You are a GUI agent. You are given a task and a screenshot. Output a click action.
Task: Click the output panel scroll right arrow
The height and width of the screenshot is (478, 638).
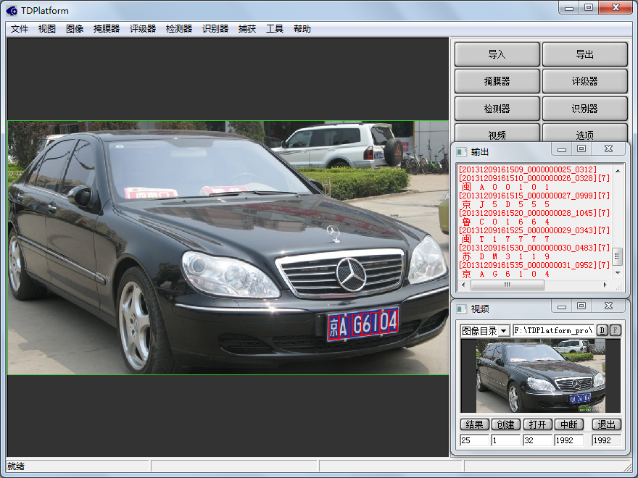605,285
